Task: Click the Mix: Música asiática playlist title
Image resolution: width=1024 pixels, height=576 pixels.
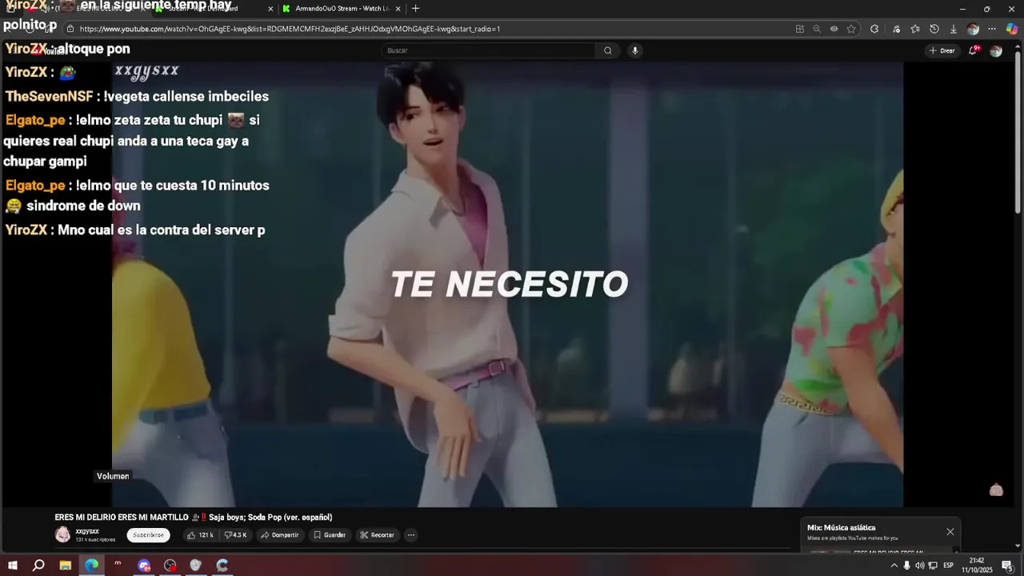Action: [x=841, y=528]
